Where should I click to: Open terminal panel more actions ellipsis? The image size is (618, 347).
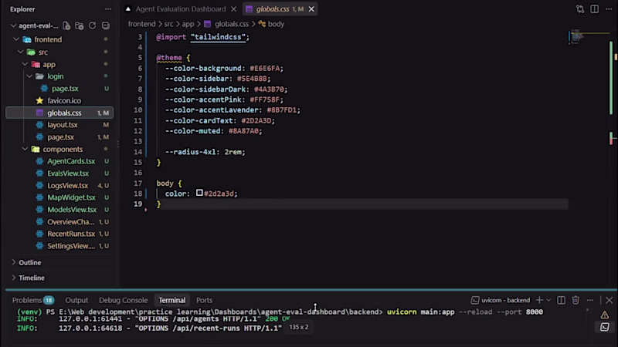[590, 300]
